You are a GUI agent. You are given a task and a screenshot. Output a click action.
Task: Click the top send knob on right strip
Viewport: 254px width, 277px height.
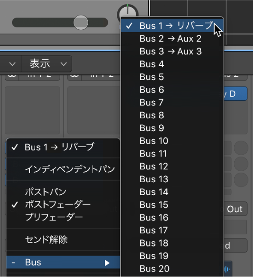pyautogui.click(x=241, y=148)
